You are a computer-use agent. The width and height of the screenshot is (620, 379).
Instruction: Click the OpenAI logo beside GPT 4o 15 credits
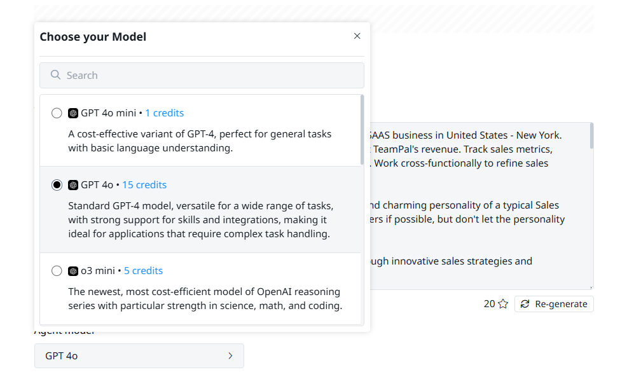(73, 185)
